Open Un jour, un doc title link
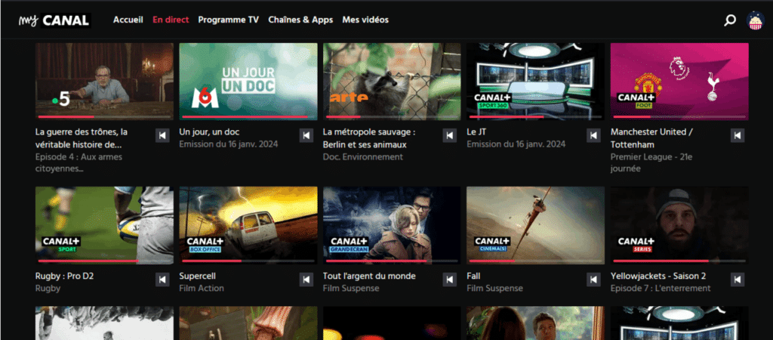773x340 pixels. pos(210,132)
